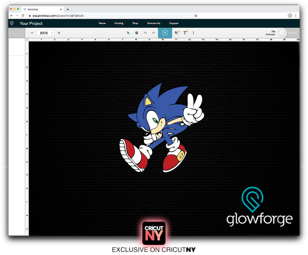The height and width of the screenshot is (255, 308).
Task: Select the text tool
Action: (x=185, y=32)
